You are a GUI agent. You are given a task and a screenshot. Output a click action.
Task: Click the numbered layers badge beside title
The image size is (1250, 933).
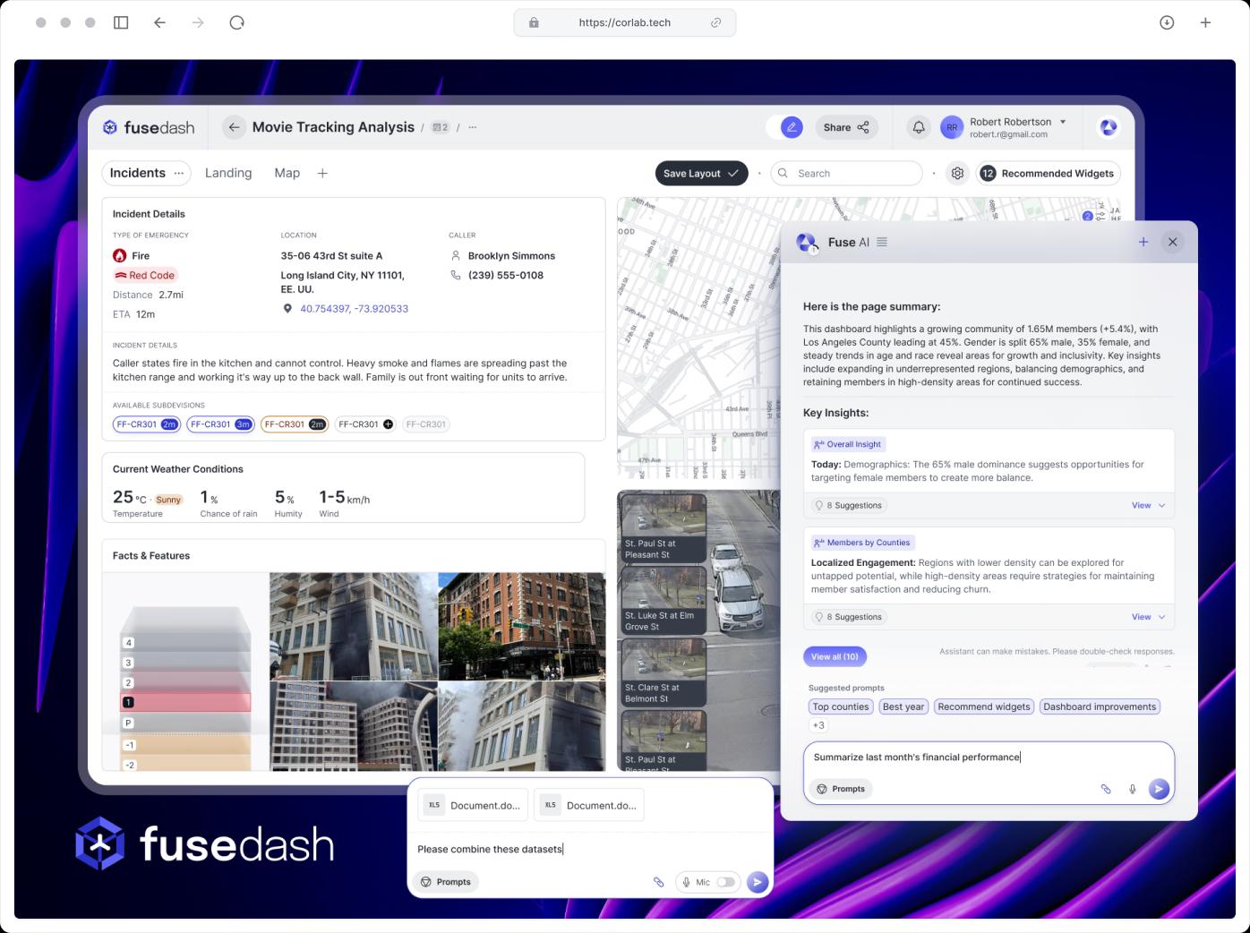tap(440, 127)
